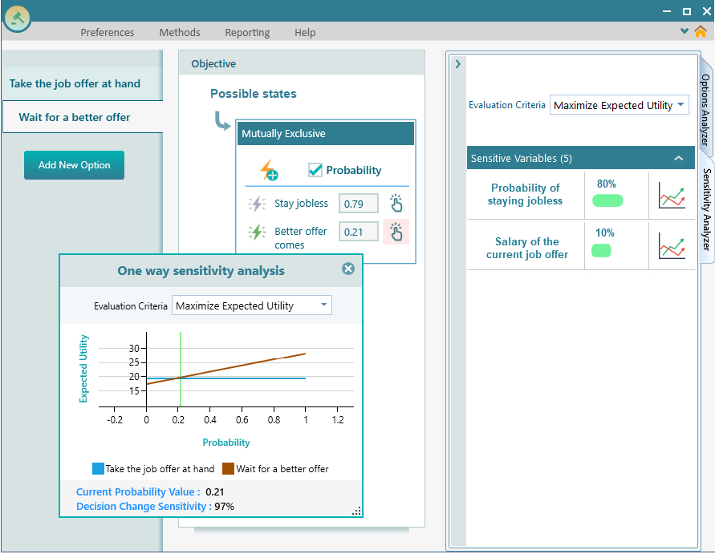This screenshot has height=554, width=715.
Task: Open the Reporting menu
Action: pos(246,32)
